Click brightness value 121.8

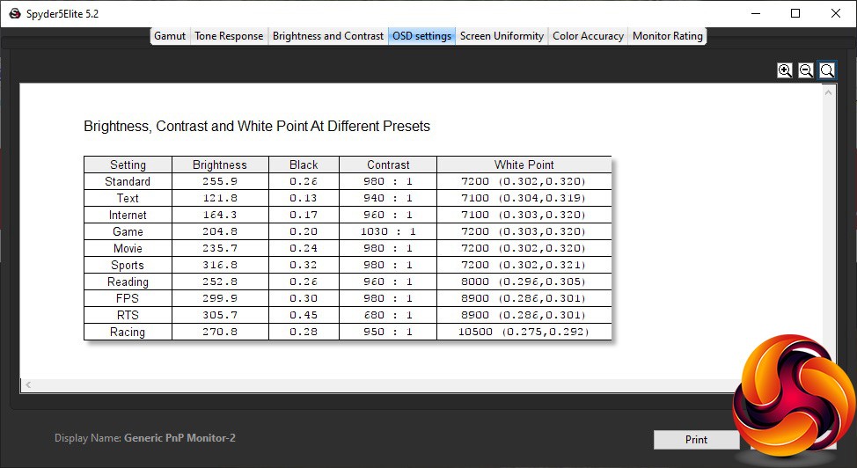(220, 198)
